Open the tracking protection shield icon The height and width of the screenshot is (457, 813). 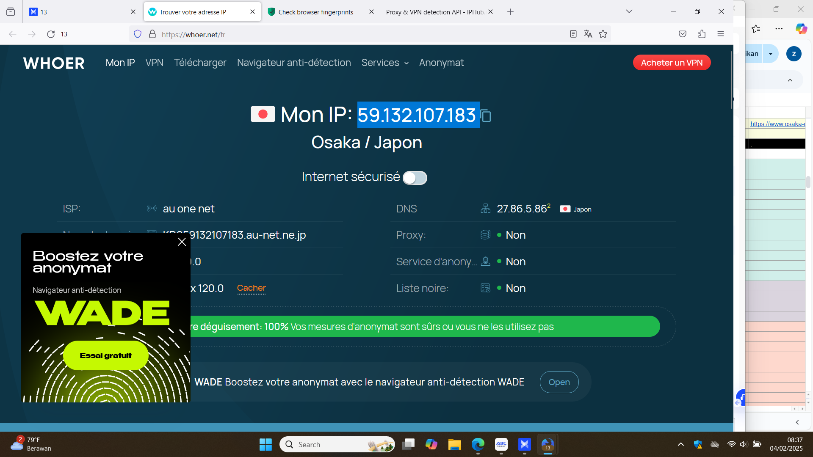click(138, 34)
